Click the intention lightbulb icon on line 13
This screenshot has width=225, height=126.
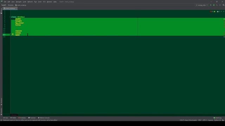click(x=13, y=34)
